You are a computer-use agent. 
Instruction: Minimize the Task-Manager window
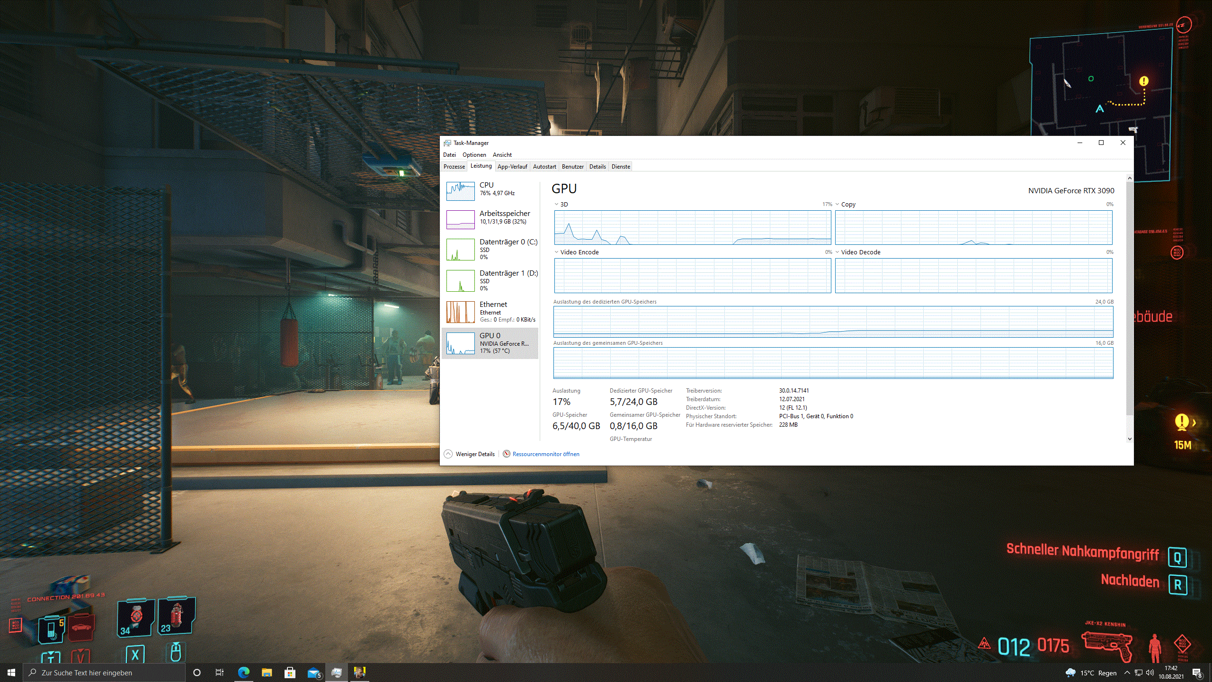click(x=1080, y=143)
